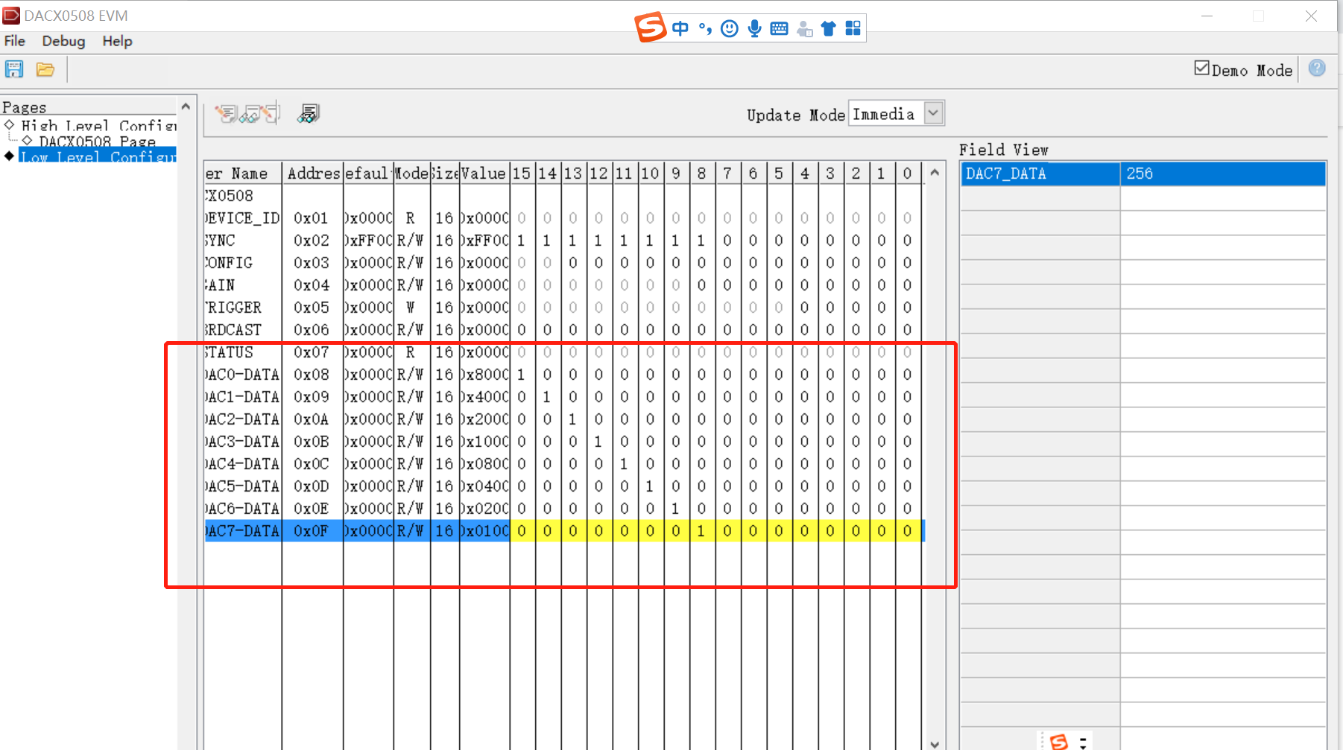Switch Chinese/English mode on Sogou bar
1343x750 pixels.
tap(680, 28)
